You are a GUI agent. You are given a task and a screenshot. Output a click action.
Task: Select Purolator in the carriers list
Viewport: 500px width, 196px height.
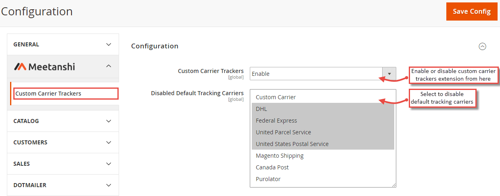(323, 179)
